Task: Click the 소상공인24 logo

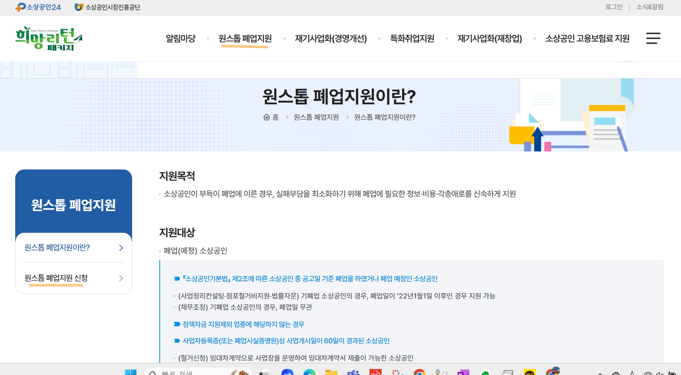Action: click(x=37, y=7)
